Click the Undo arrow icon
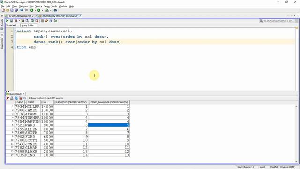The image size is (300, 169). (22, 10)
